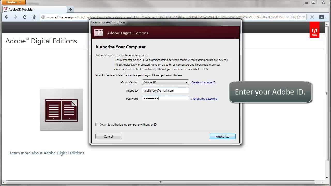Open the I forgot my password link

pos(204,99)
